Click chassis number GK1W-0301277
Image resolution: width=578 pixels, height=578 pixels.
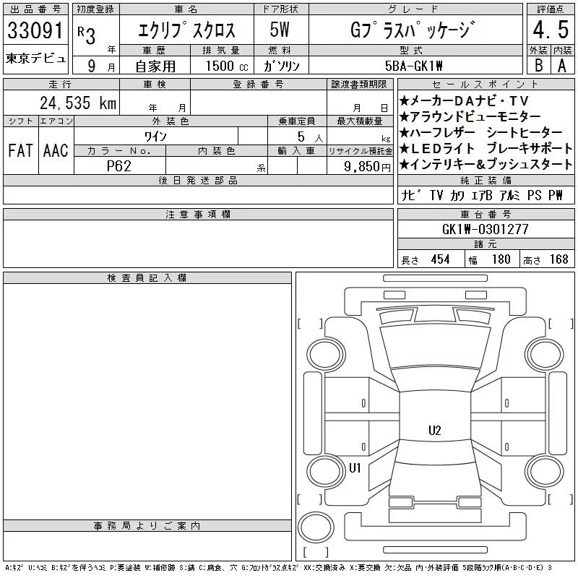485,229
